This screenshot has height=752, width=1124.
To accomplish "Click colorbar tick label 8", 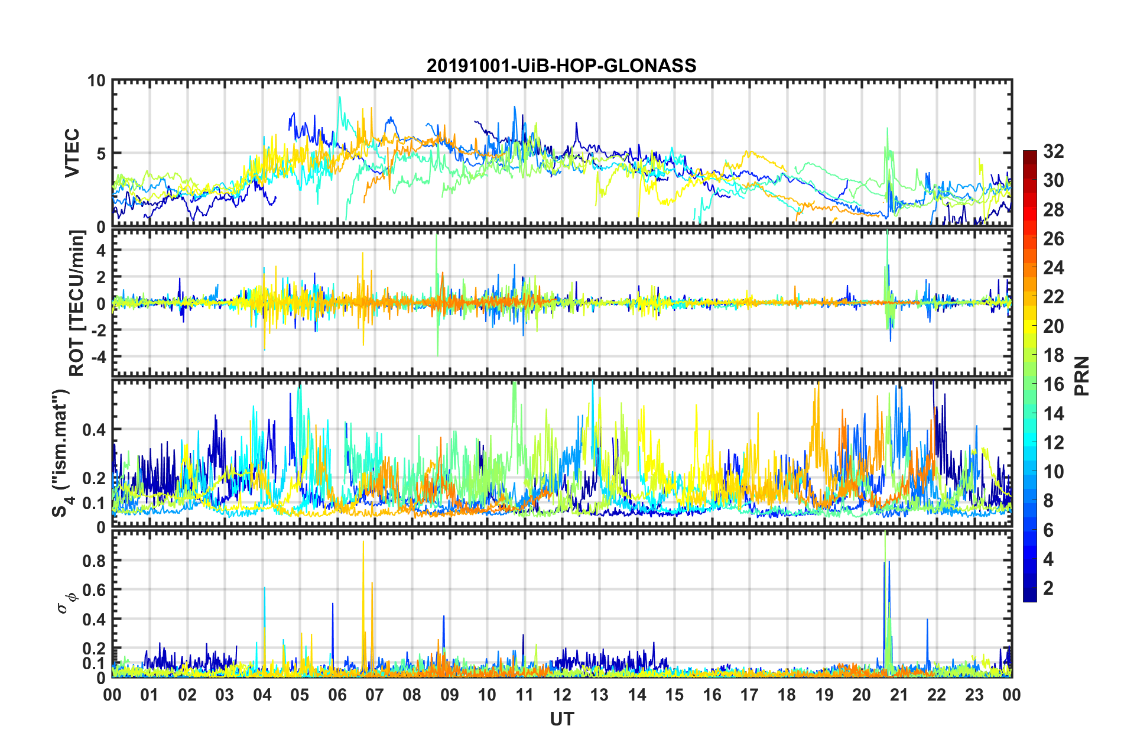I will click(x=1048, y=501).
